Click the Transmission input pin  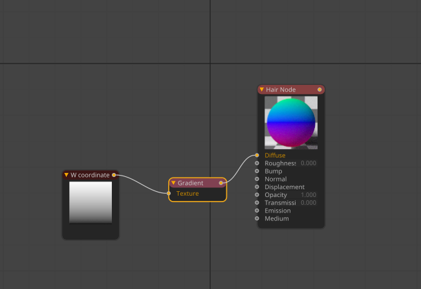pyautogui.click(x=257, y=202)
